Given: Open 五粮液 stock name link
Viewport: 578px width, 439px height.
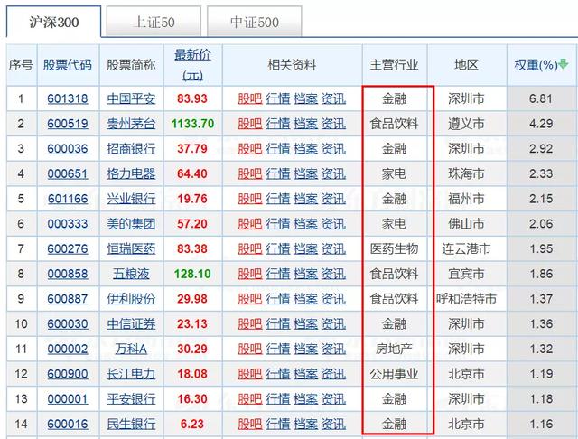Looking at the screenshot, I should [x=131, y=274].
